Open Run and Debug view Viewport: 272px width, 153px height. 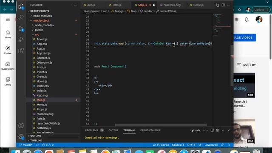point(21,40)
